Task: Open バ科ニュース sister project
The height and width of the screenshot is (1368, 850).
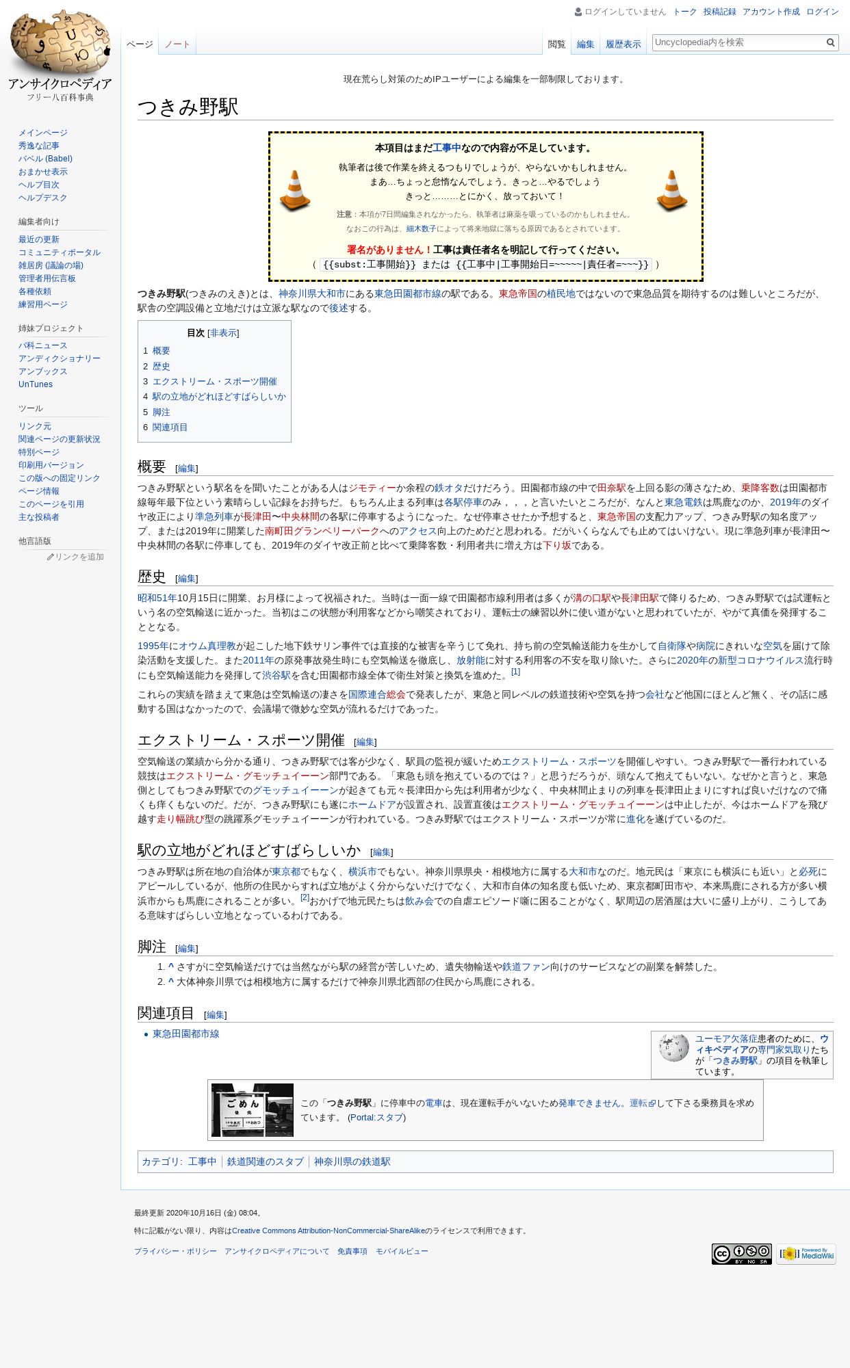Action: pos(43,345)
